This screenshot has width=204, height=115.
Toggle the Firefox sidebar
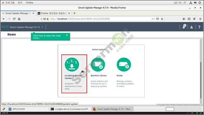coord(189,19)
